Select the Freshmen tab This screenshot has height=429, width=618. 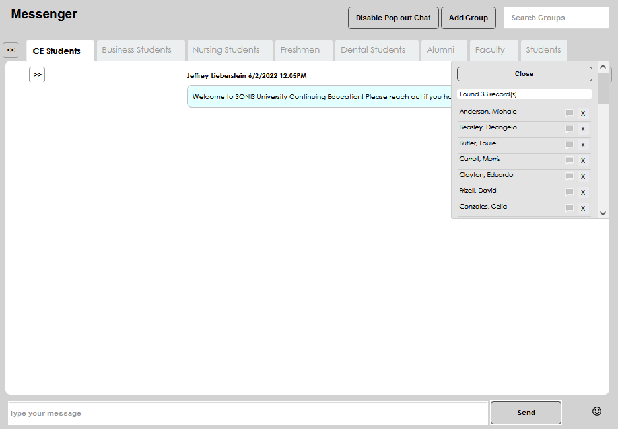[304, 50]
